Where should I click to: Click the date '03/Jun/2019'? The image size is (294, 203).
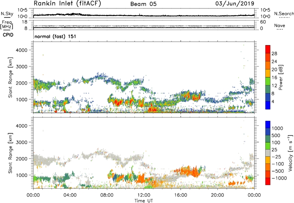(x=235, y=3)
